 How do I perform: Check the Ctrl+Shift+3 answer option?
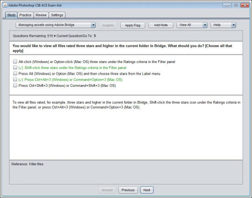click(15, 85)
